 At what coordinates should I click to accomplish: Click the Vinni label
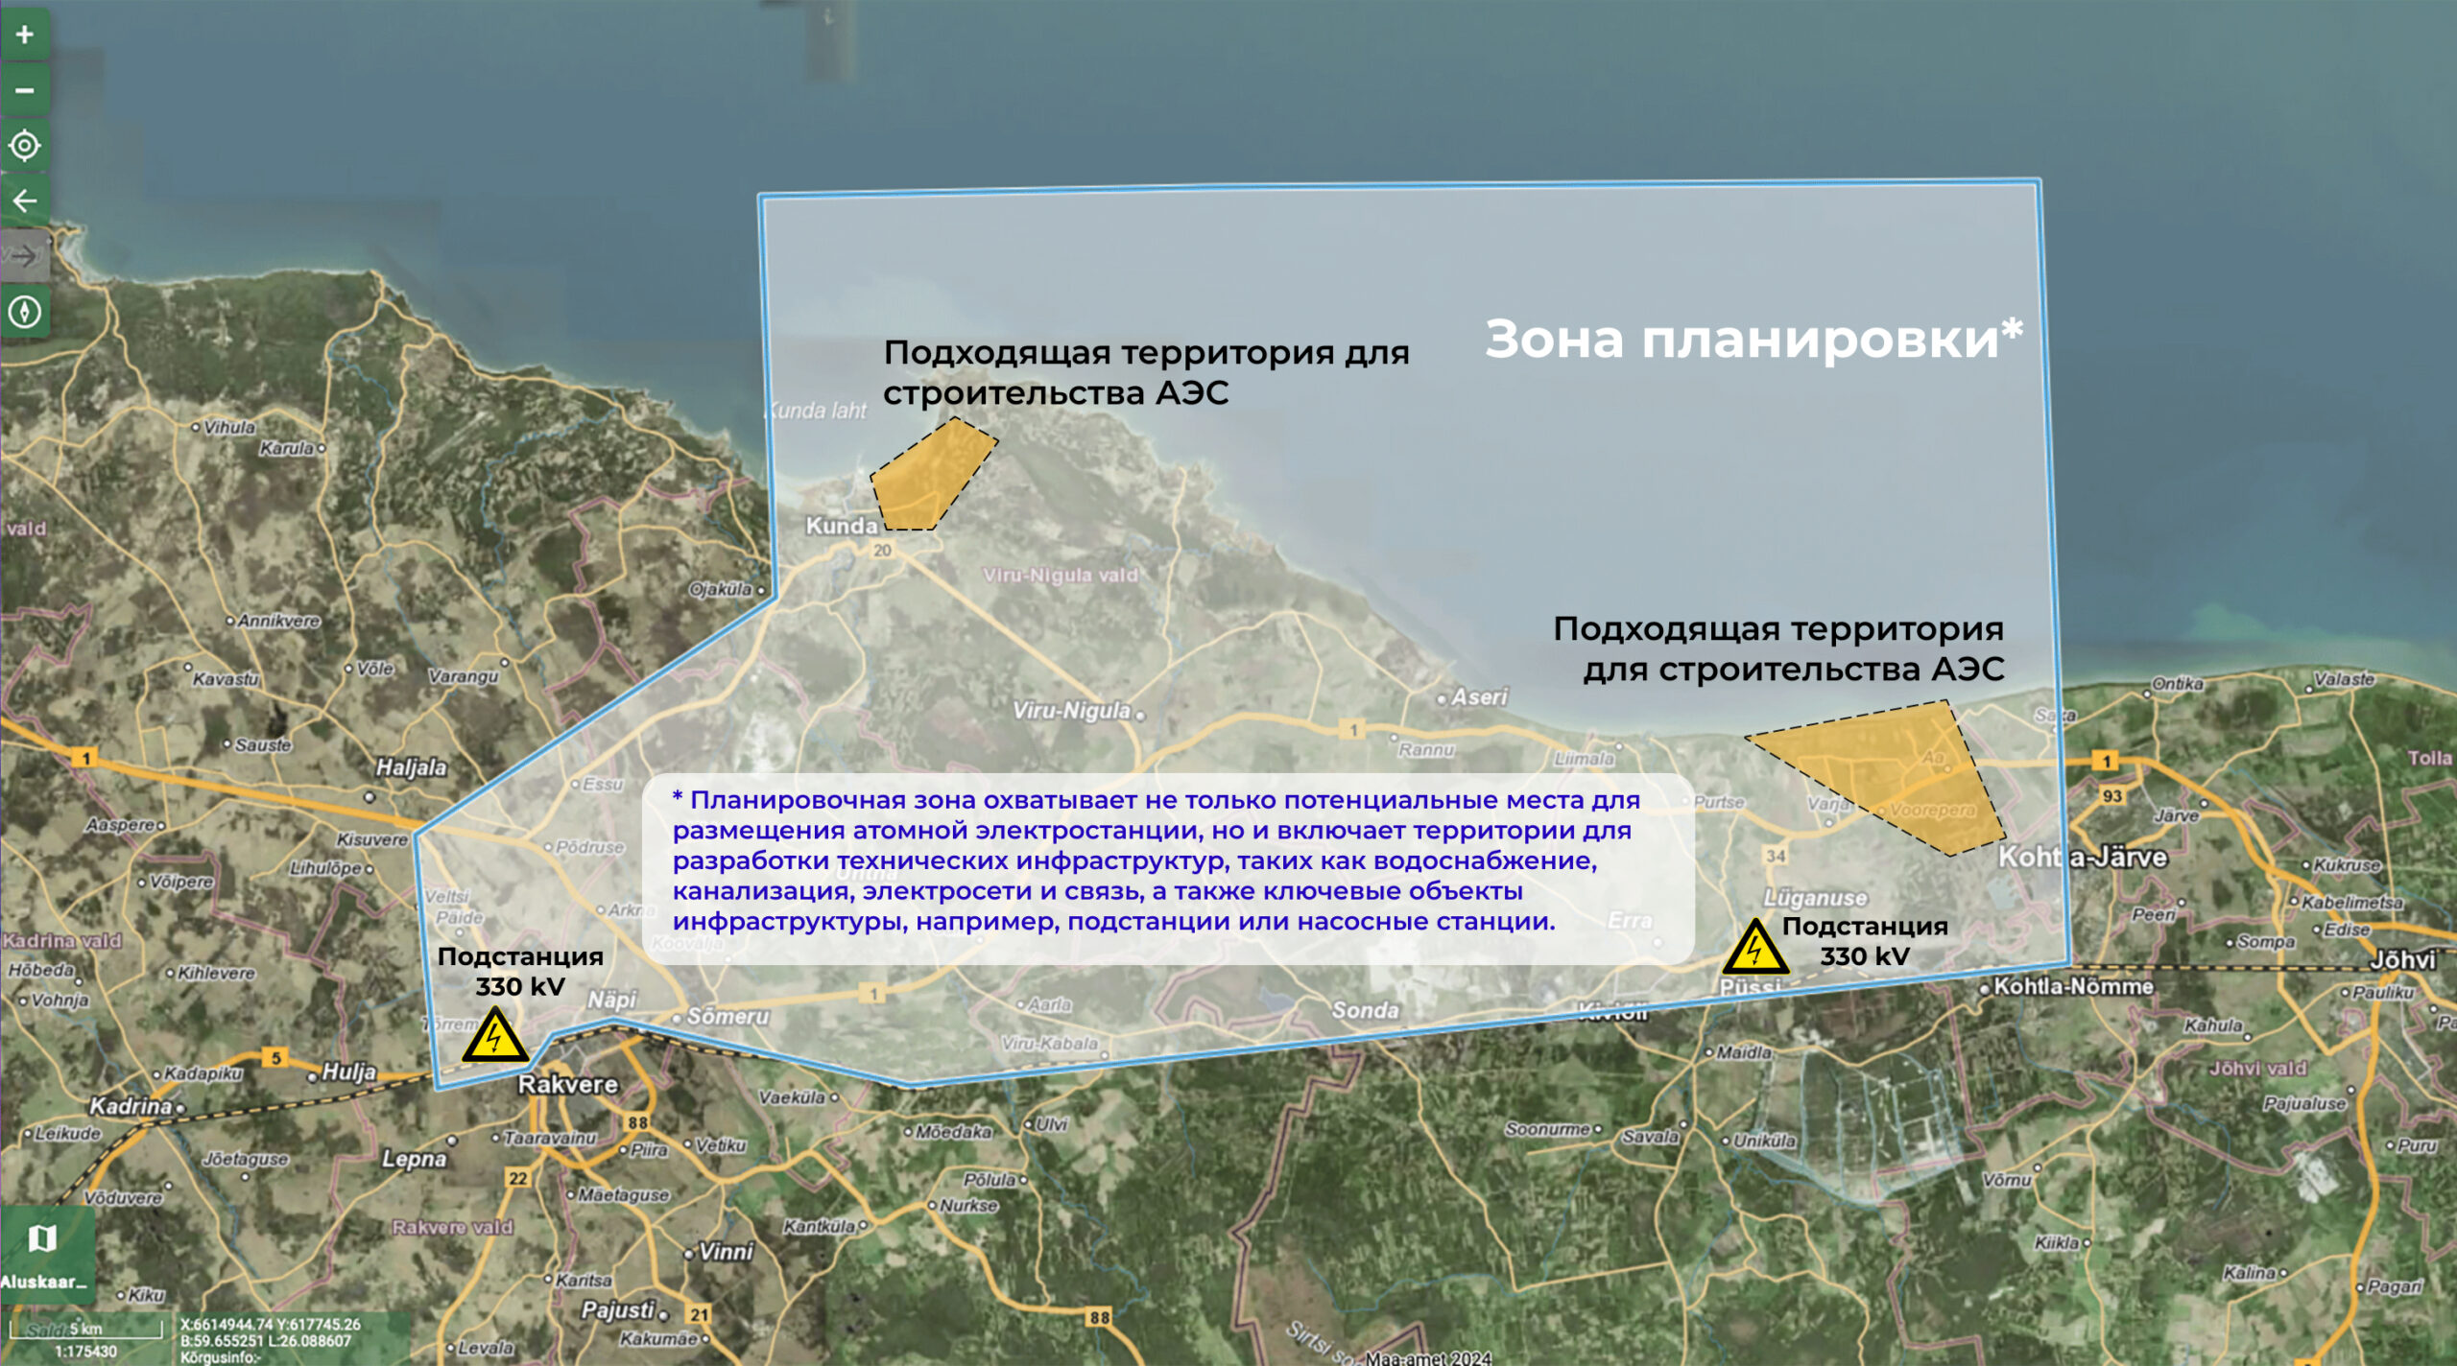click(727, 1252)
